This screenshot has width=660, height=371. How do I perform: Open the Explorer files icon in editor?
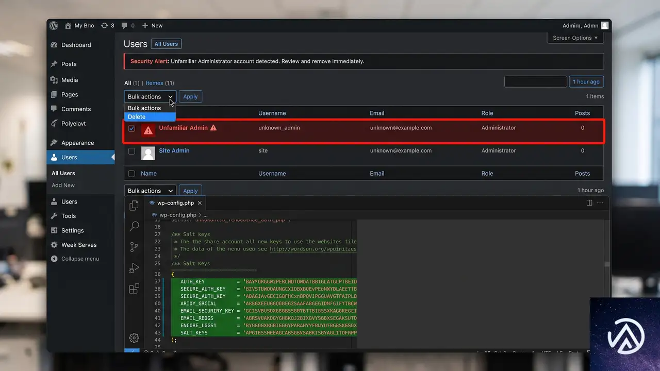134,205
